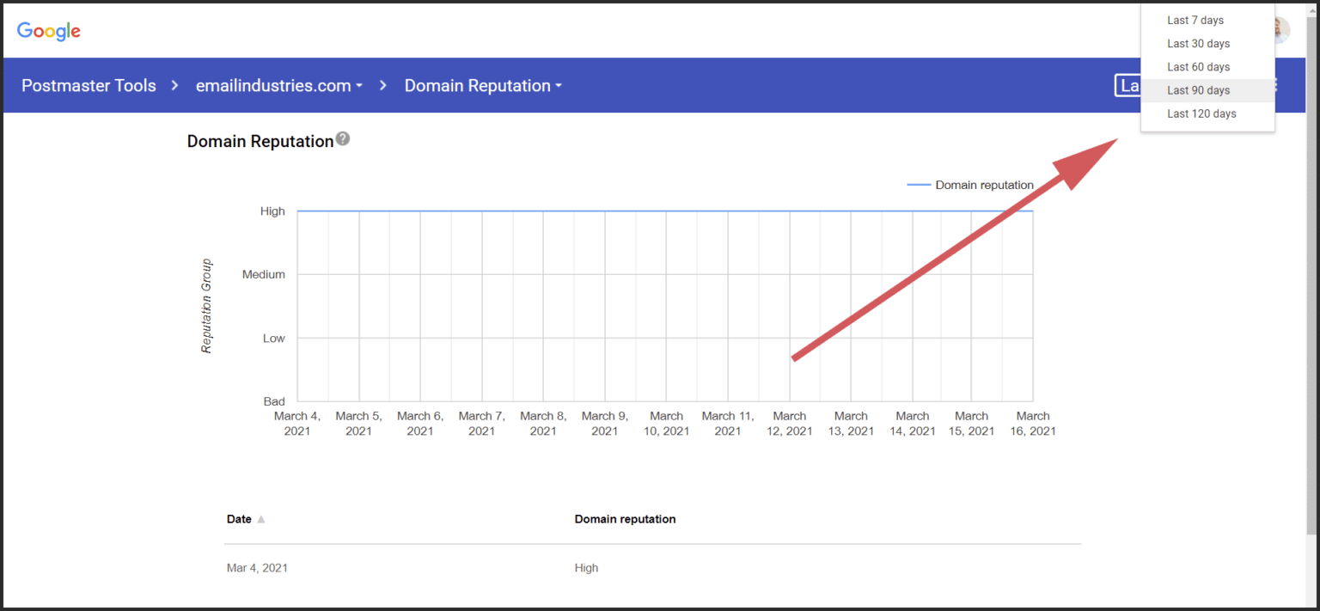Click the Date column header

[x=237, y=519]
